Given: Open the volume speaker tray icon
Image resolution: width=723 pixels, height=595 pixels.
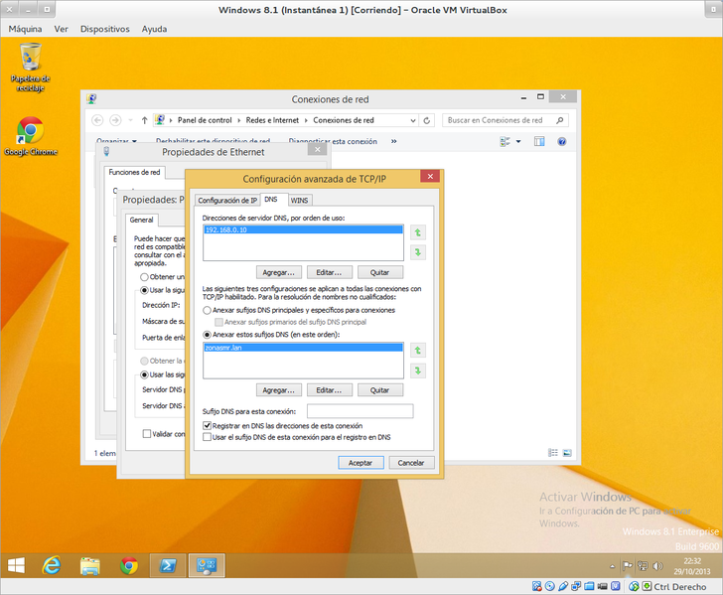Looking at the screenshot, I should coord(658,566).
